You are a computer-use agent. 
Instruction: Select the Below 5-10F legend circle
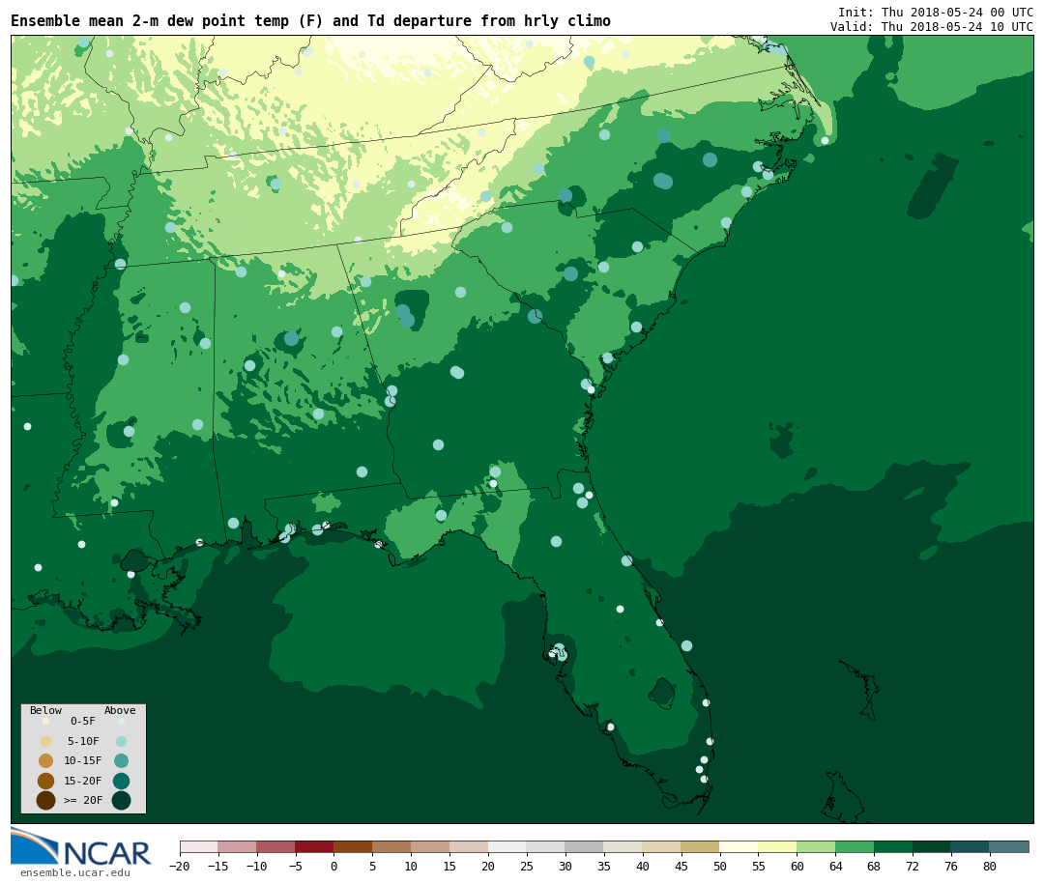46,742
